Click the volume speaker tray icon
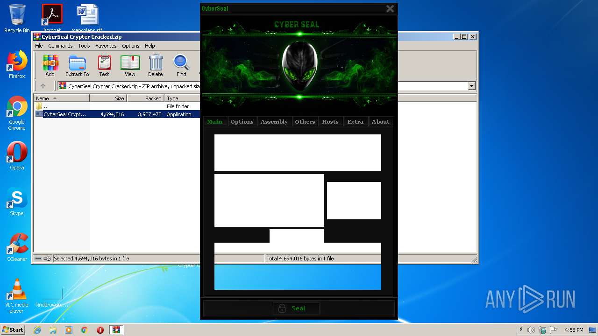 coord(531,330)
